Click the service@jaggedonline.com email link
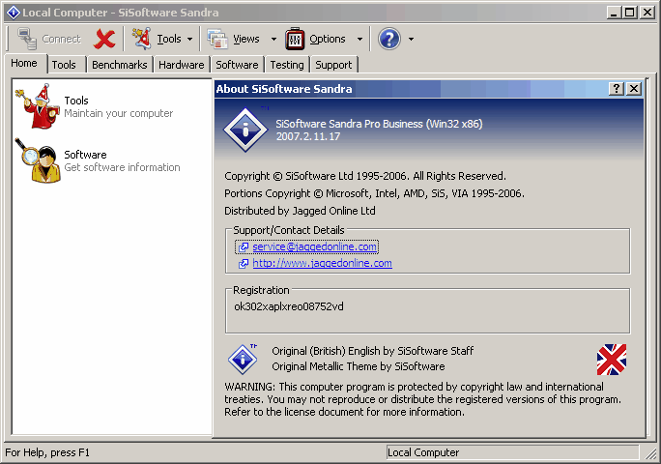This screenshot has width=661, height=464. point(314,246)
